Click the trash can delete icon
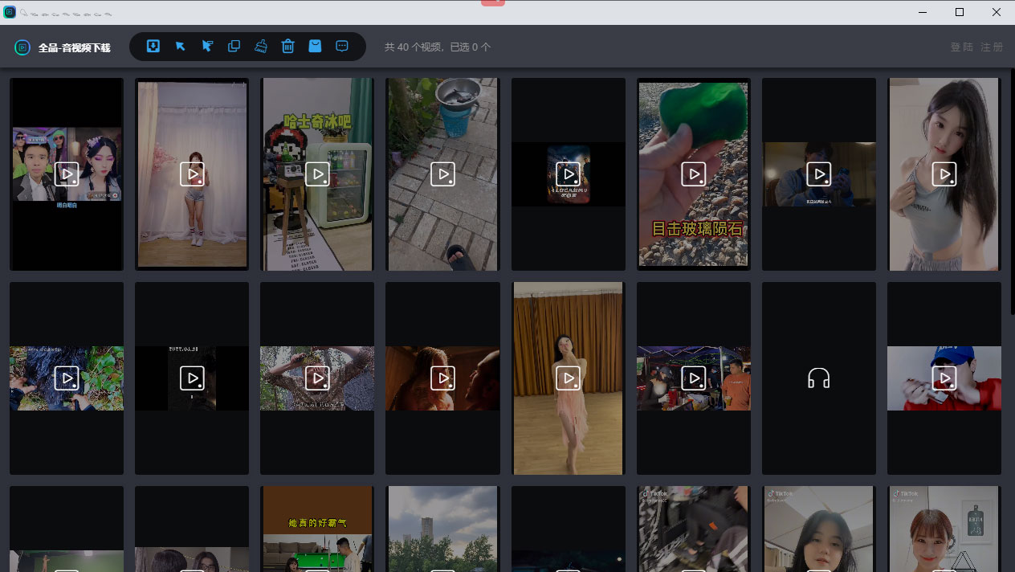 pyautogui.click(x=288, y=47)
